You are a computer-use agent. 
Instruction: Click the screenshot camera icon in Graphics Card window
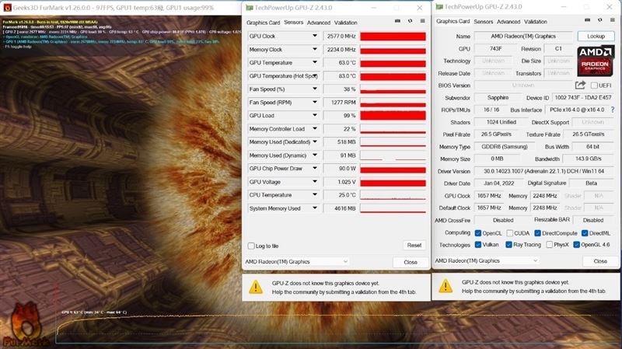click(x=588, y=20)
